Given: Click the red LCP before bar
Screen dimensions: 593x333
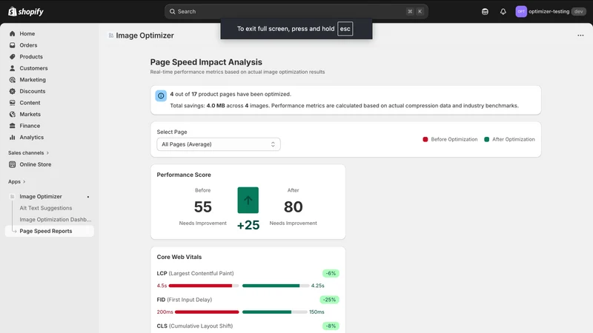Looking at the screenshot, I should [x=200, y=286].
